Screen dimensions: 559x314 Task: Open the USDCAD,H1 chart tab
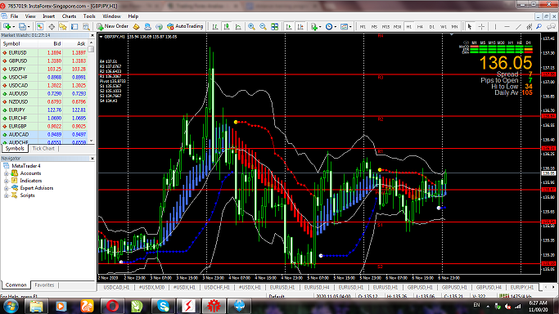tap(116, 287)
